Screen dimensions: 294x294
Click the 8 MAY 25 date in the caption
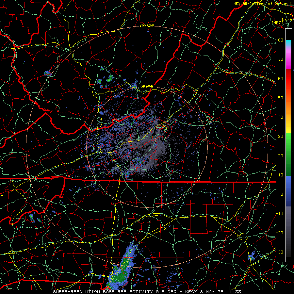pyautogui.click(x=212, y=292)
